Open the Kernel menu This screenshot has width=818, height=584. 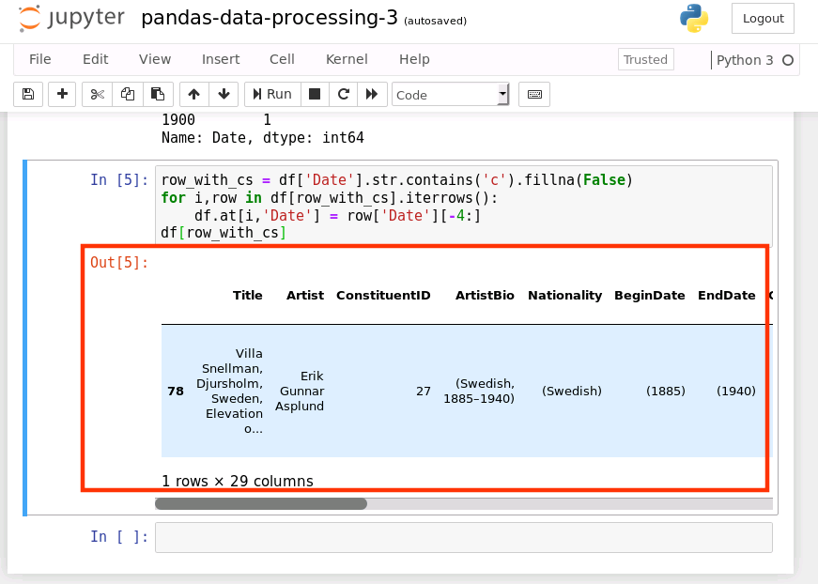tap(347, 59)
